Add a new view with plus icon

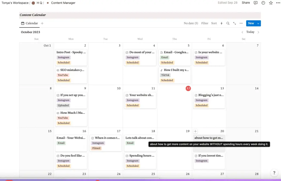point(42,23)
